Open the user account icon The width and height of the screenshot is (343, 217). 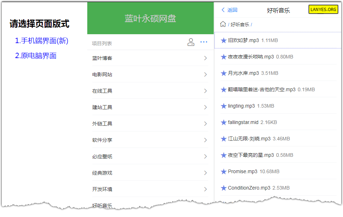[191, 42]
